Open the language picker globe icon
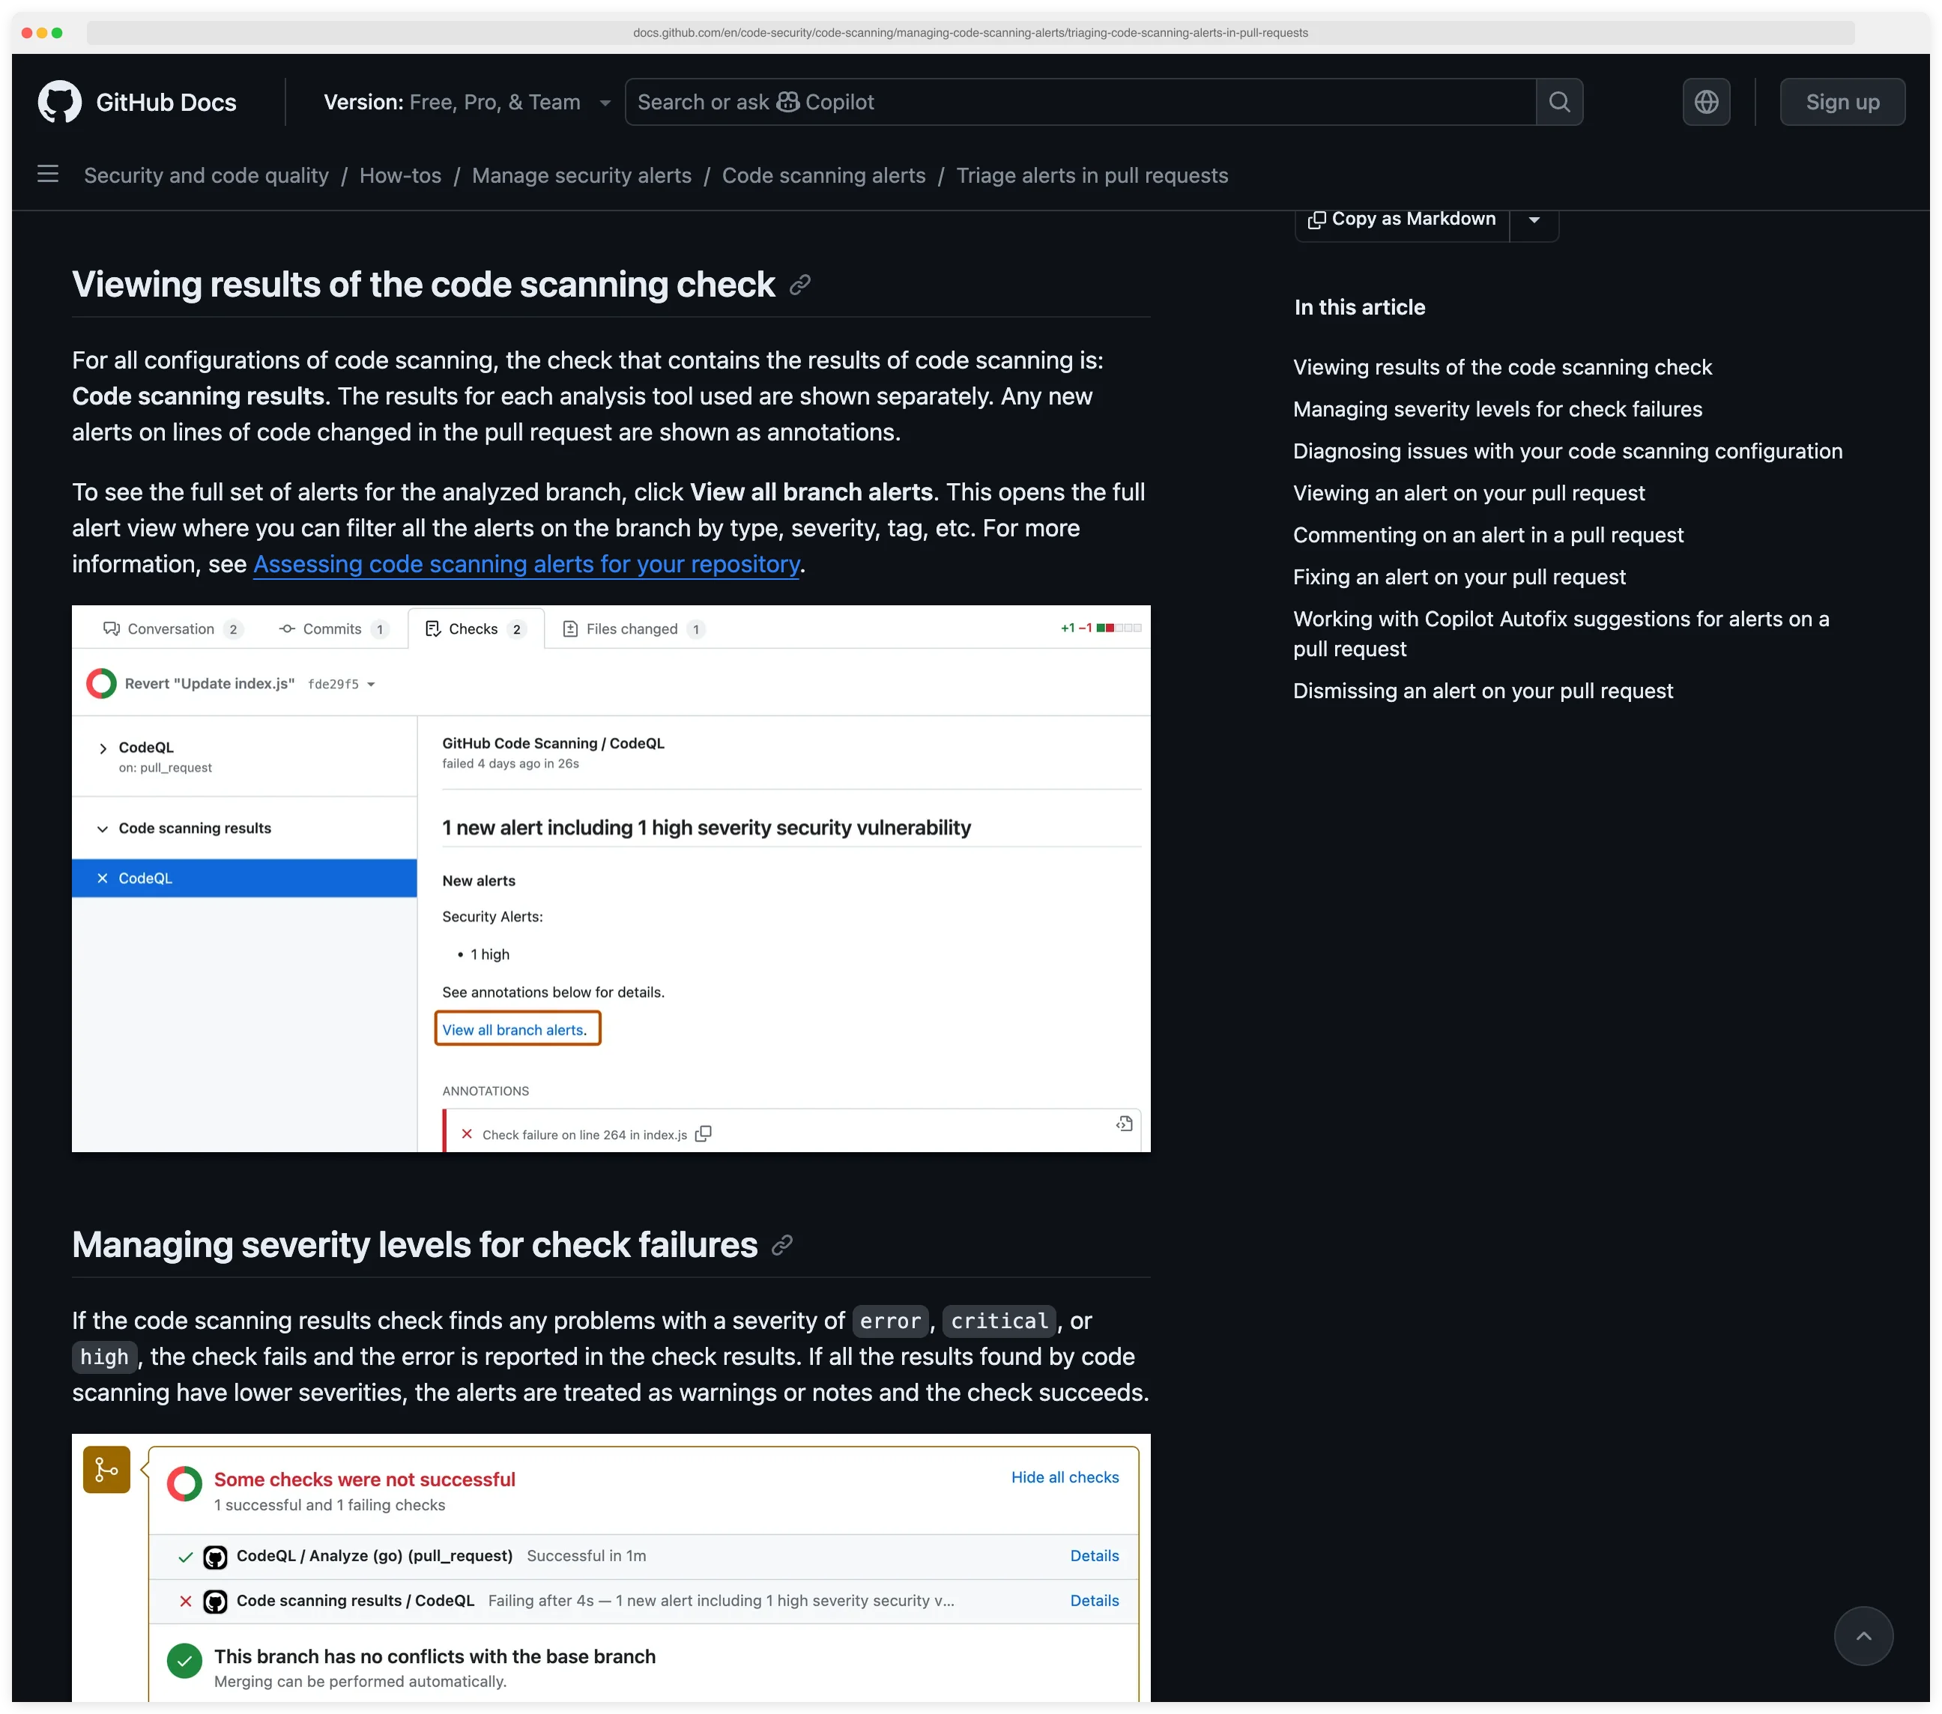Screen dimensions: 1942x1714 pyautogui.click(x=1707, y=102)
